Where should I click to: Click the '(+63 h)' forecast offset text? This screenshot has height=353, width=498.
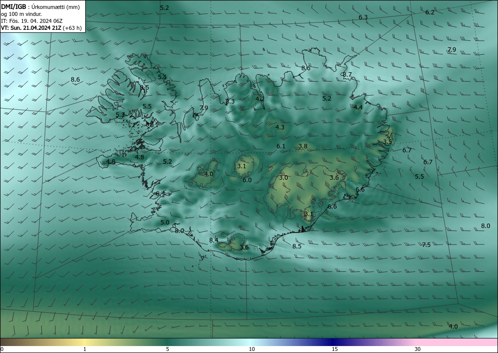tap(72, 28)
